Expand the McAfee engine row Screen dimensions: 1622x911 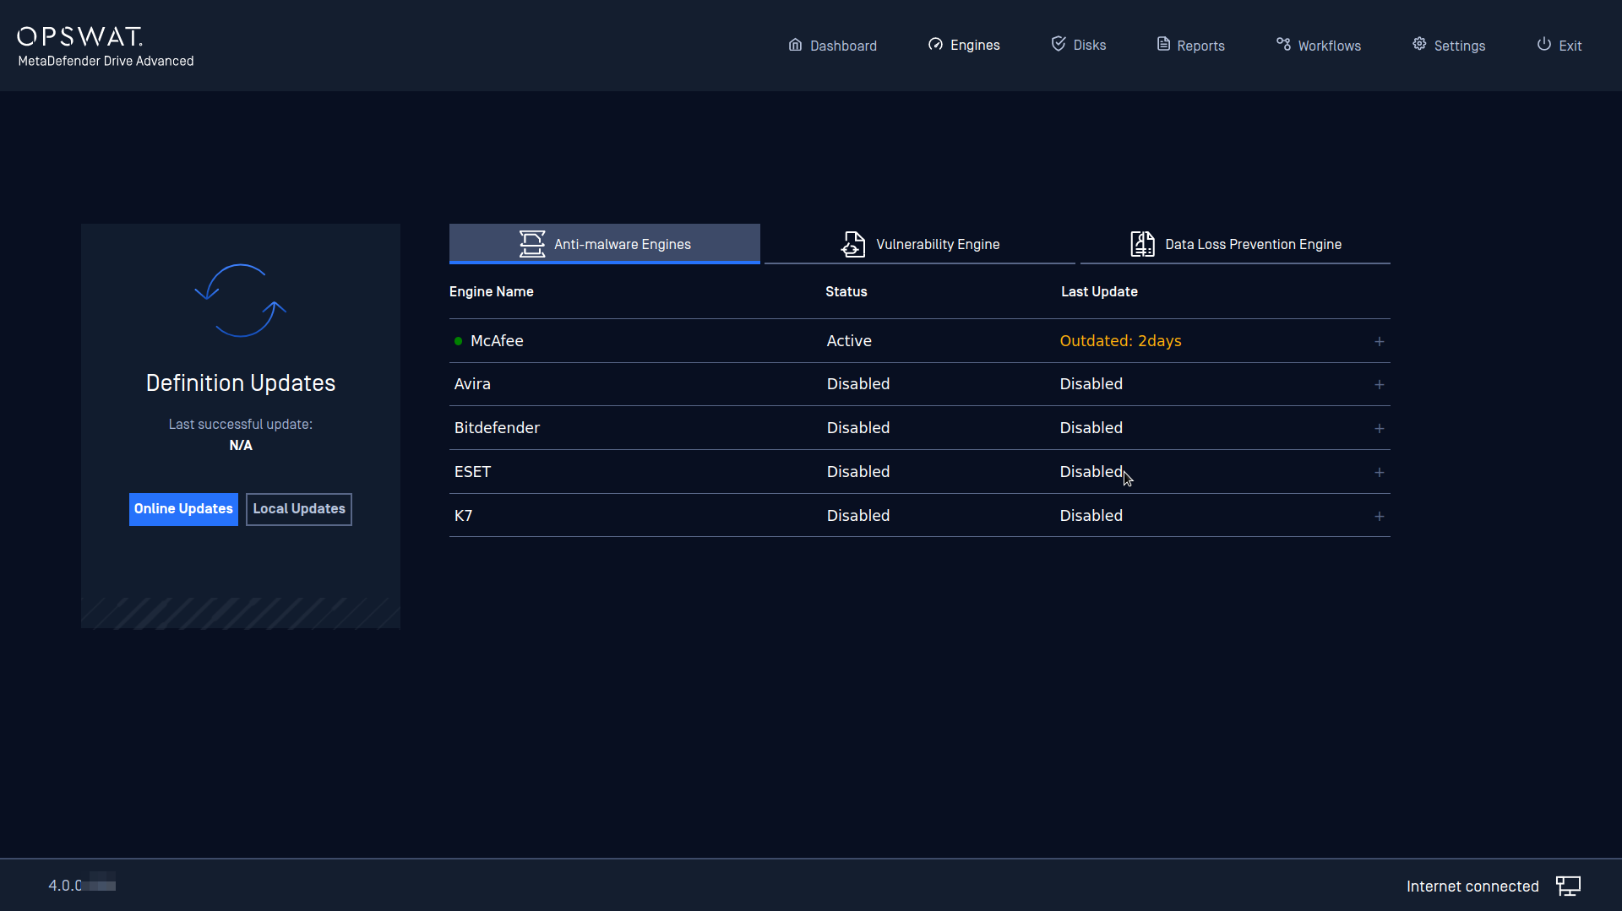tap(1379, 341)
